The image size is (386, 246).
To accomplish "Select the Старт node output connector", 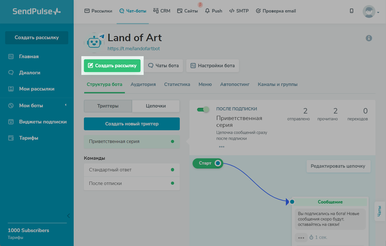I will pyautogui.click(x=218, y=163).
